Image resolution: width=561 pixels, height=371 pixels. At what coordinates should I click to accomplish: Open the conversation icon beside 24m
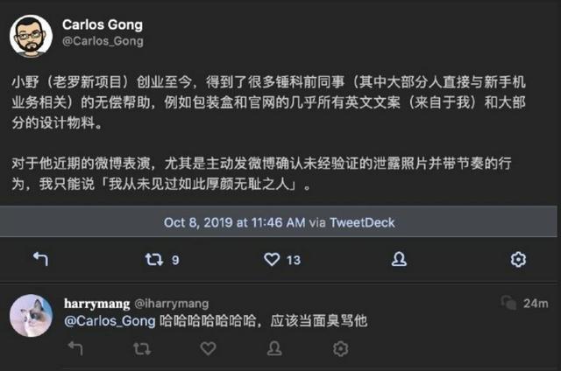(507, 303)
